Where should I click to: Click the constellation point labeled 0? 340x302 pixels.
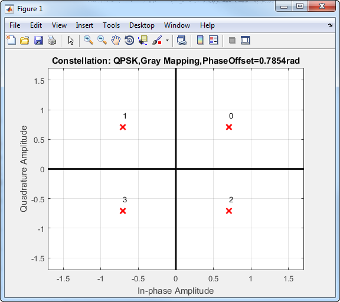click(x=229, y=127)
